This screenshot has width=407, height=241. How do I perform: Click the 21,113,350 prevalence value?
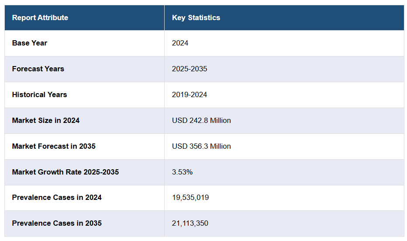(190, 224)
